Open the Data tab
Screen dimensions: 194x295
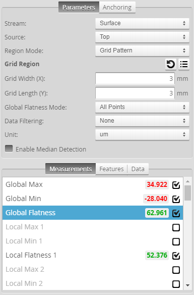[x=138, y=169]
